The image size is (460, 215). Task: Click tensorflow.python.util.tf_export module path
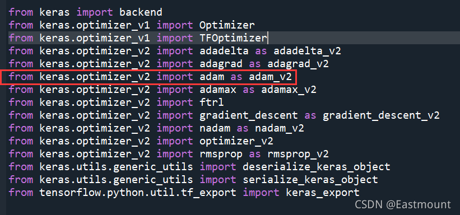(138, 193)
